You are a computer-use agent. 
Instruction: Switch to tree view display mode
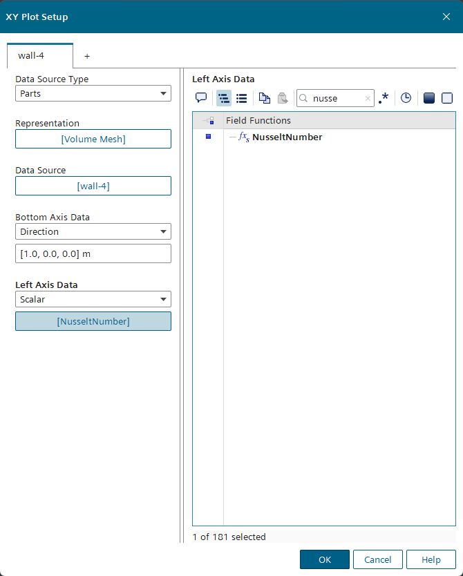coord(224,98)
